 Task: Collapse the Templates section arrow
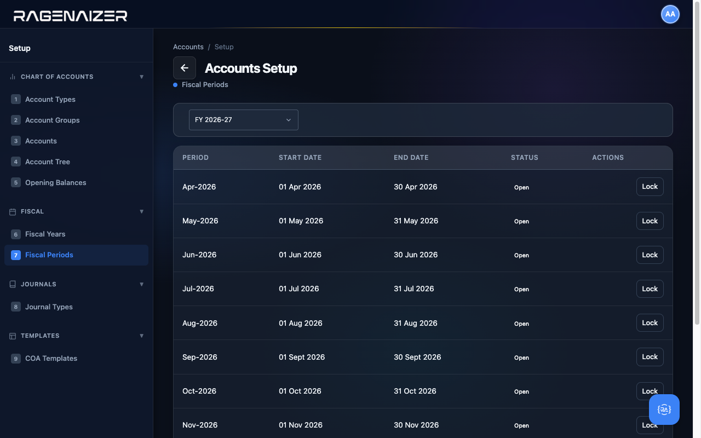[142, 336]
